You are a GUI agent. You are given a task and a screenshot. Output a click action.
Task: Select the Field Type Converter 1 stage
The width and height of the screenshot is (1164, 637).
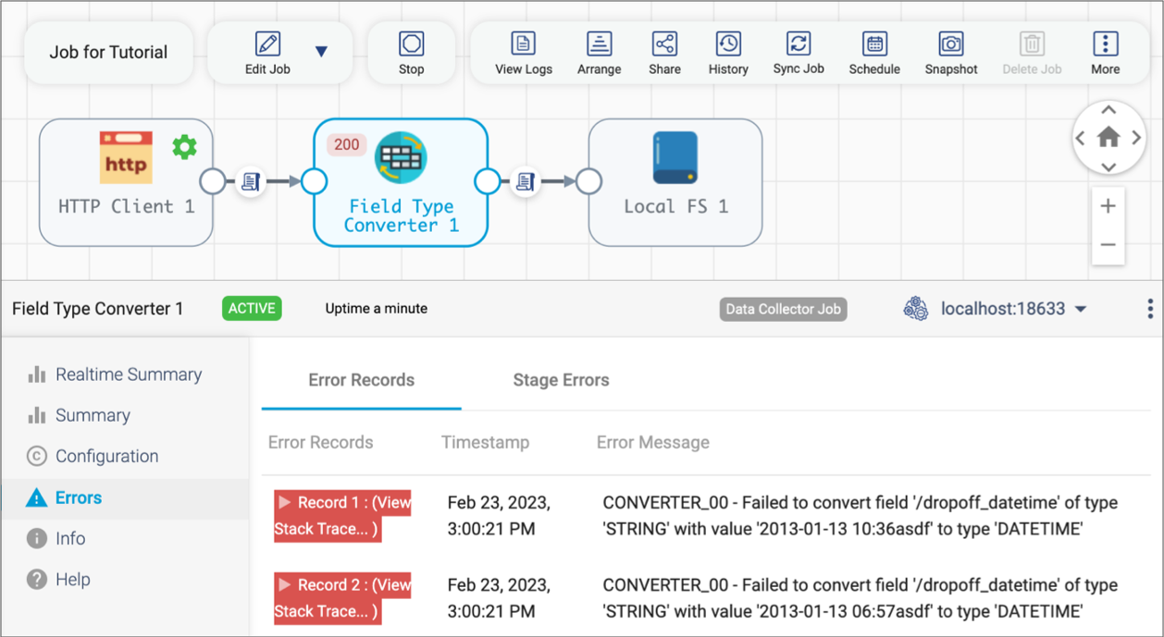pyautogui.click(x=400, y=182)
